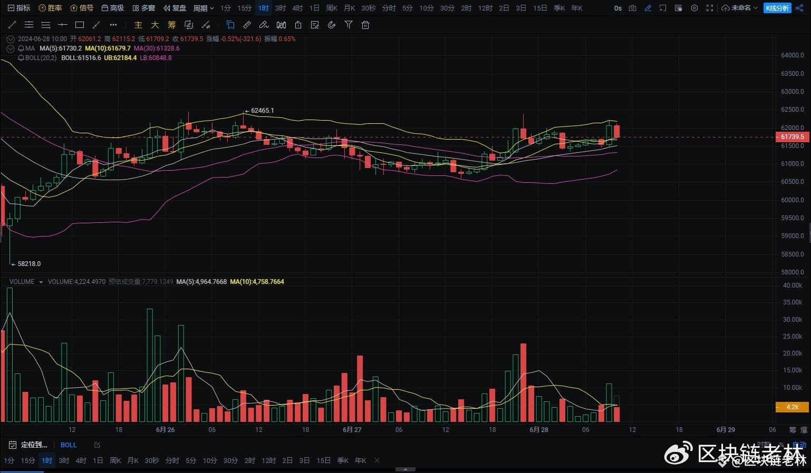
Task: Toggle the MA indicator alert bell
Action: pyautogui.click(x=21, y=48)
